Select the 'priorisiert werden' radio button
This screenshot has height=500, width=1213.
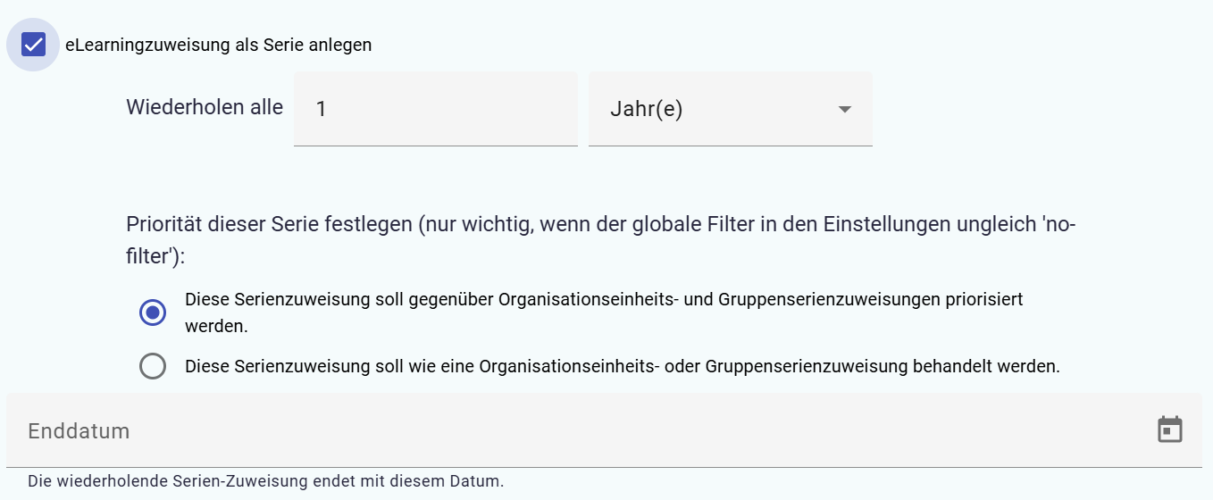153,312
